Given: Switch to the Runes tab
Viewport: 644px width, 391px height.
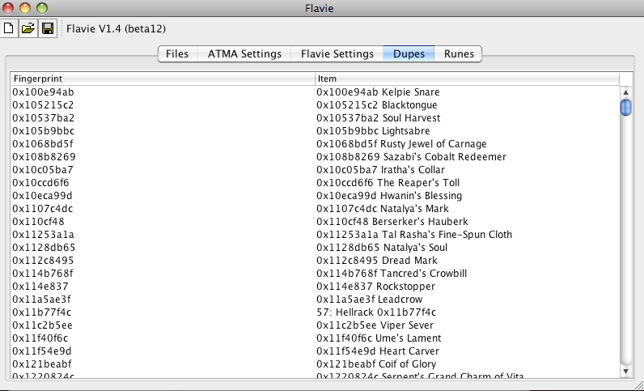Looking at the screenshot, I should [x=459, y=54].
